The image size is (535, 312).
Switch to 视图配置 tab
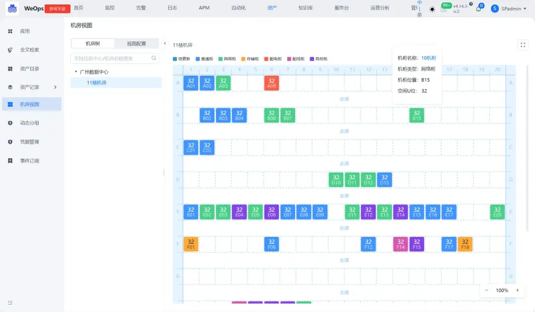click(137, 44)
